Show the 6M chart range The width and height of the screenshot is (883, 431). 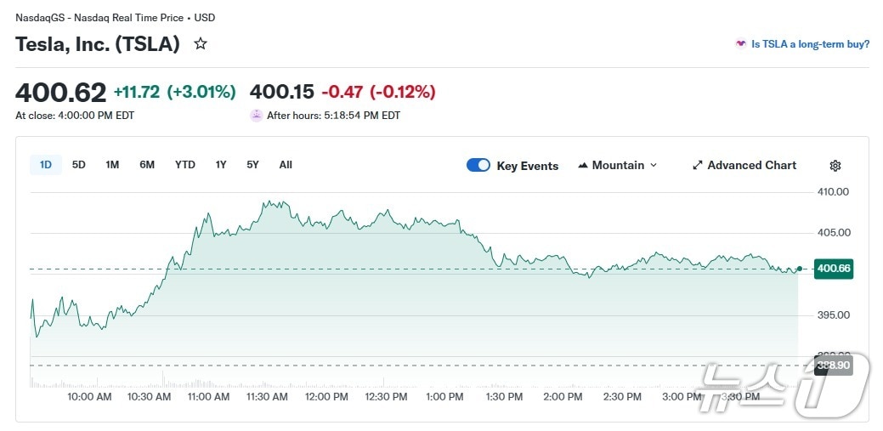click(147, 165)
